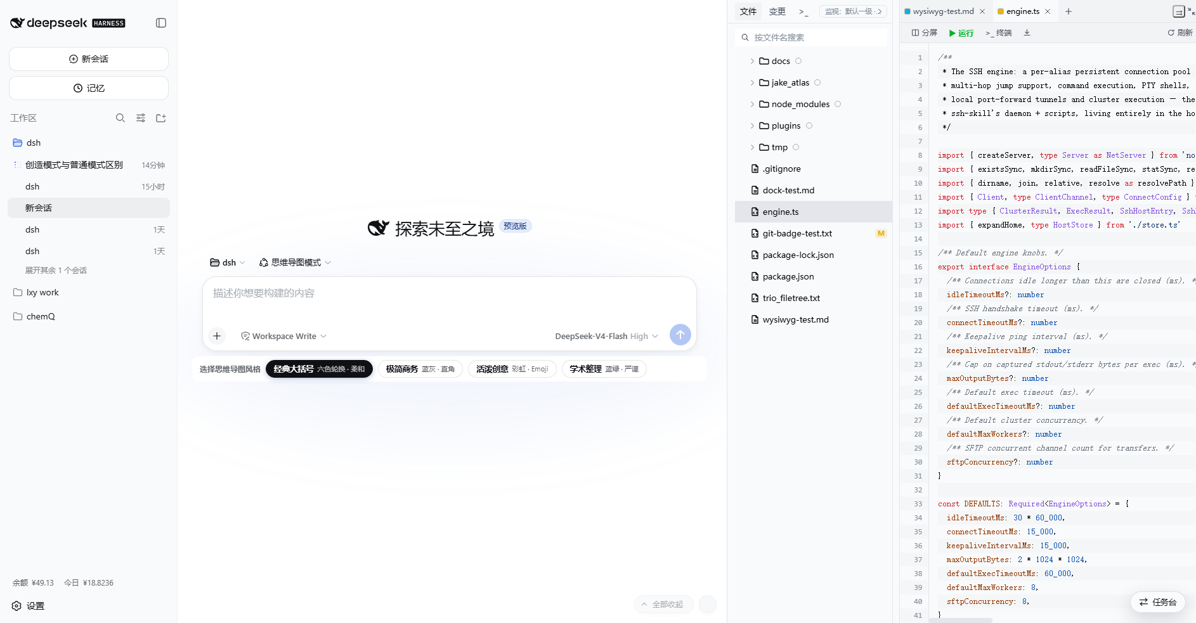
Task: Open workspace filter settings icon
Action: tap(141, 118)
